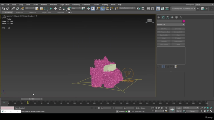Activate the Select and Move tool
214x120 pixels.
tap(56, 9)
